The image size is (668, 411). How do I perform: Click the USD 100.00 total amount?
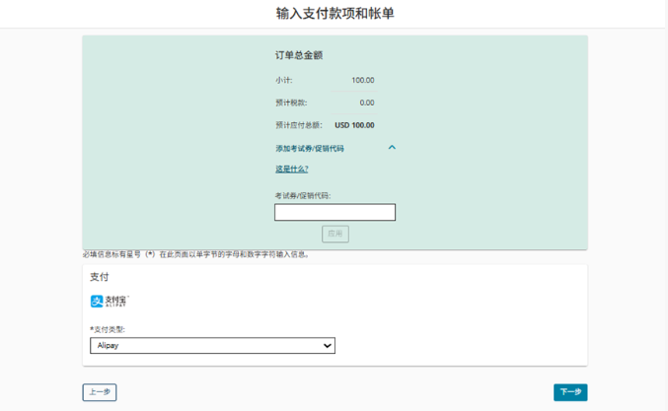(354, 125)
